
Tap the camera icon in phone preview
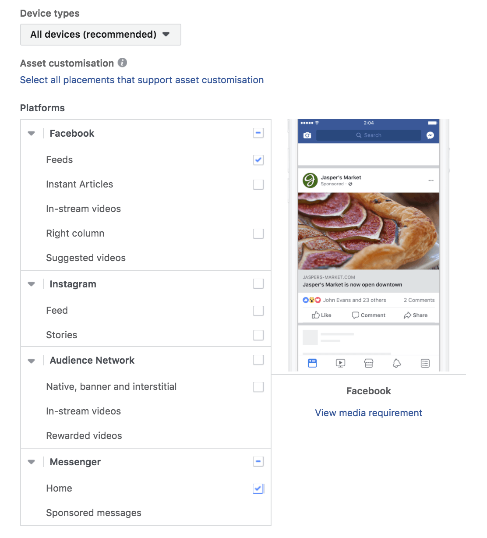click(307, 135)
